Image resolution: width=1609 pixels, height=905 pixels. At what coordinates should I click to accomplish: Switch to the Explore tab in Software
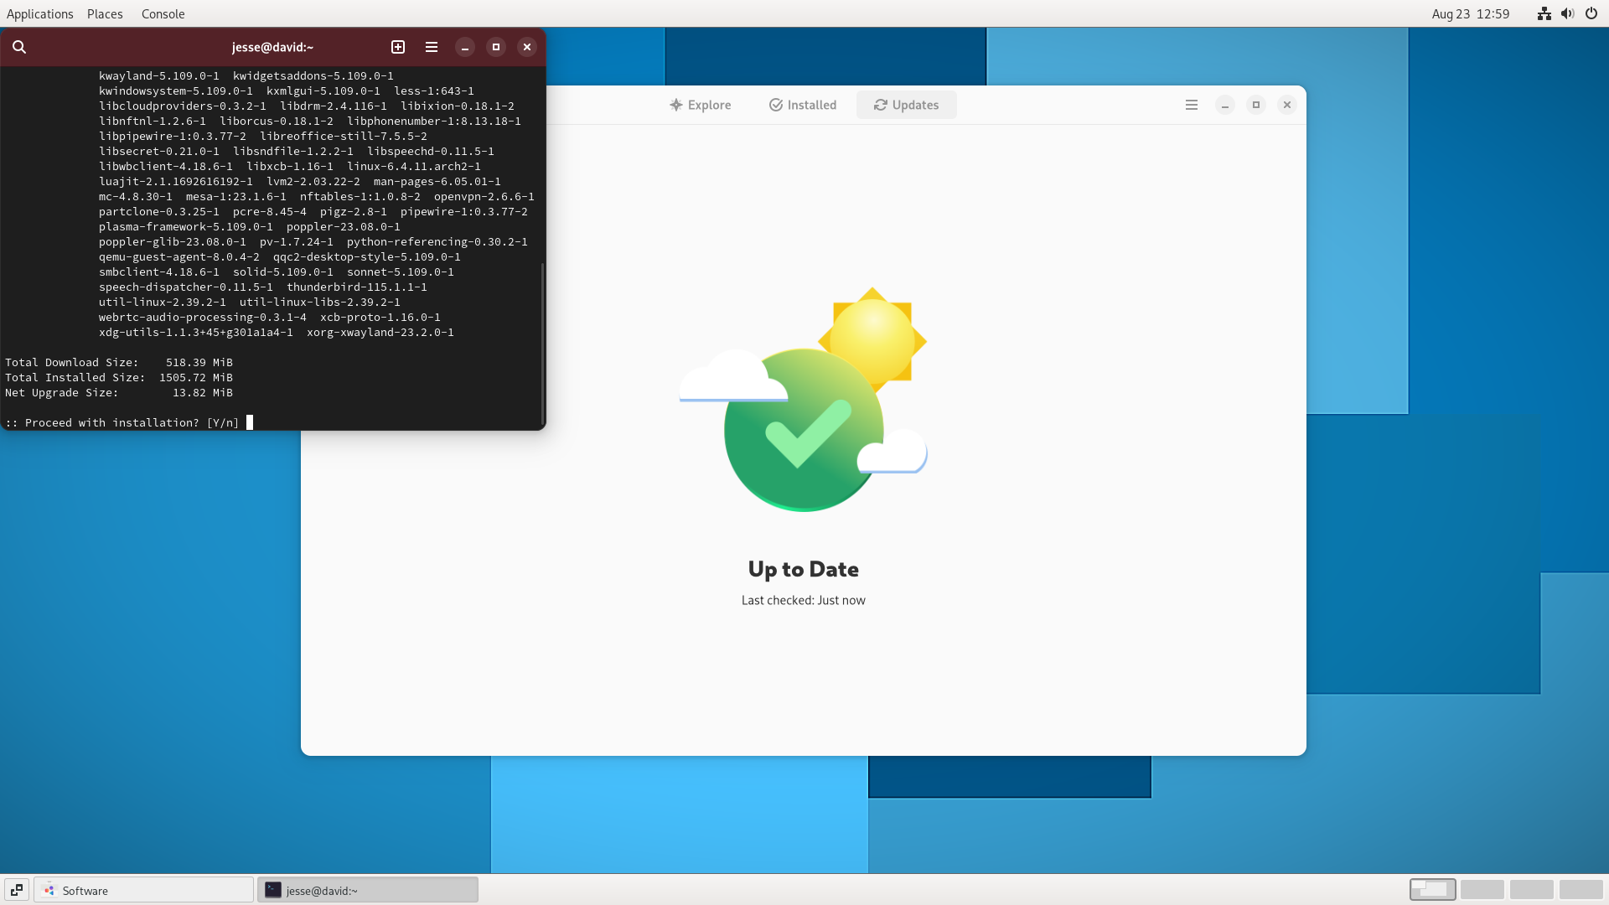click(701, 105)
